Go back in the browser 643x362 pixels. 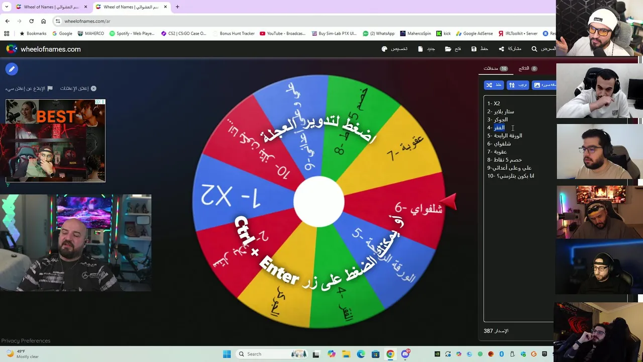(7, 21)
